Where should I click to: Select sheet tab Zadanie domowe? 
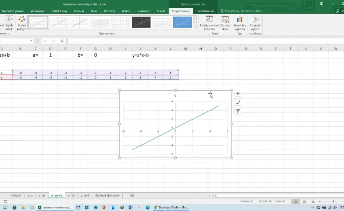click(x=107, y=195)
